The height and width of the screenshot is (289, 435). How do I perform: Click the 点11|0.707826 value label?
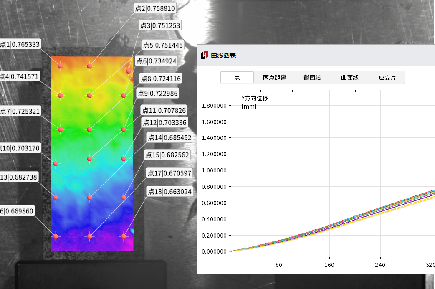point(164,110)
